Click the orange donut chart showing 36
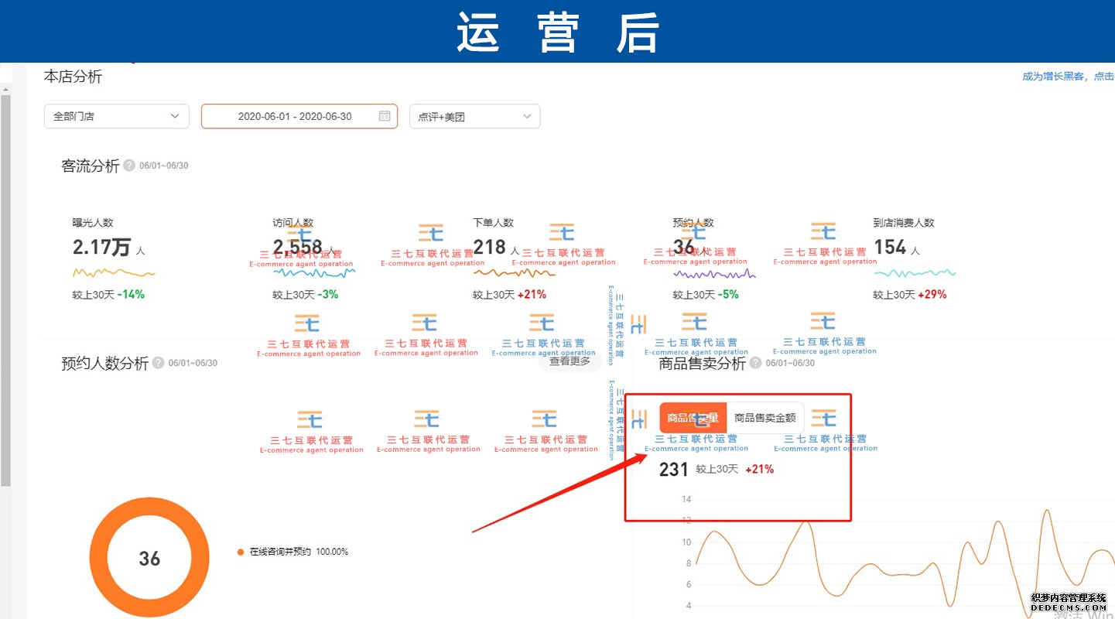This screenshot has width=1115, height=619. 149,558
